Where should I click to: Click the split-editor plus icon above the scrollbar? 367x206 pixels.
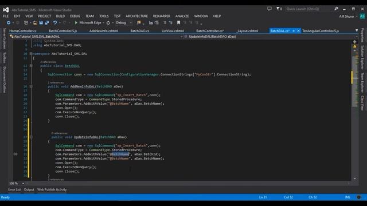354,42
